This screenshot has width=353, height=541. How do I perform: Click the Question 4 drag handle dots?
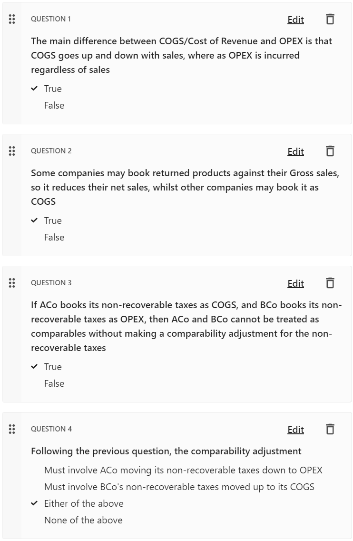[12, 429]
